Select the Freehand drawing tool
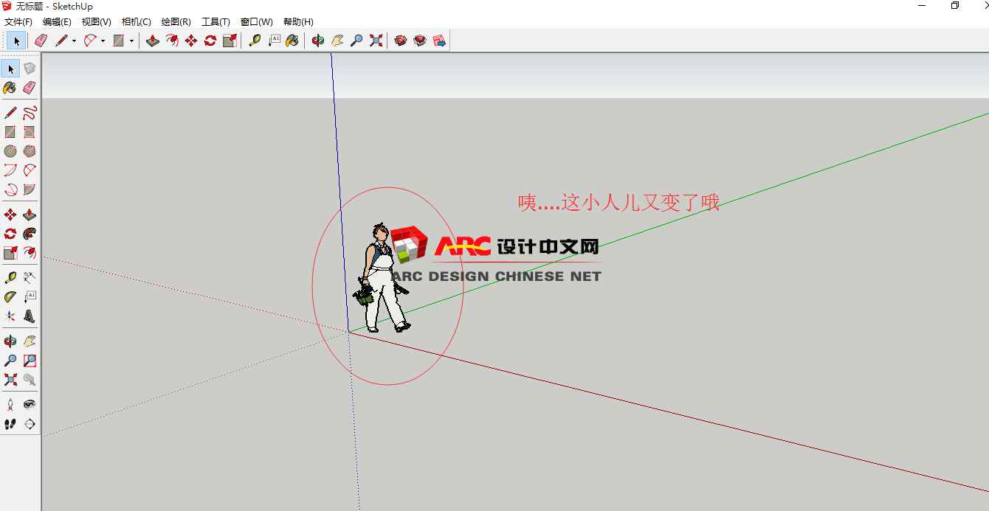 pyautogui.click(x=30, y=113)
